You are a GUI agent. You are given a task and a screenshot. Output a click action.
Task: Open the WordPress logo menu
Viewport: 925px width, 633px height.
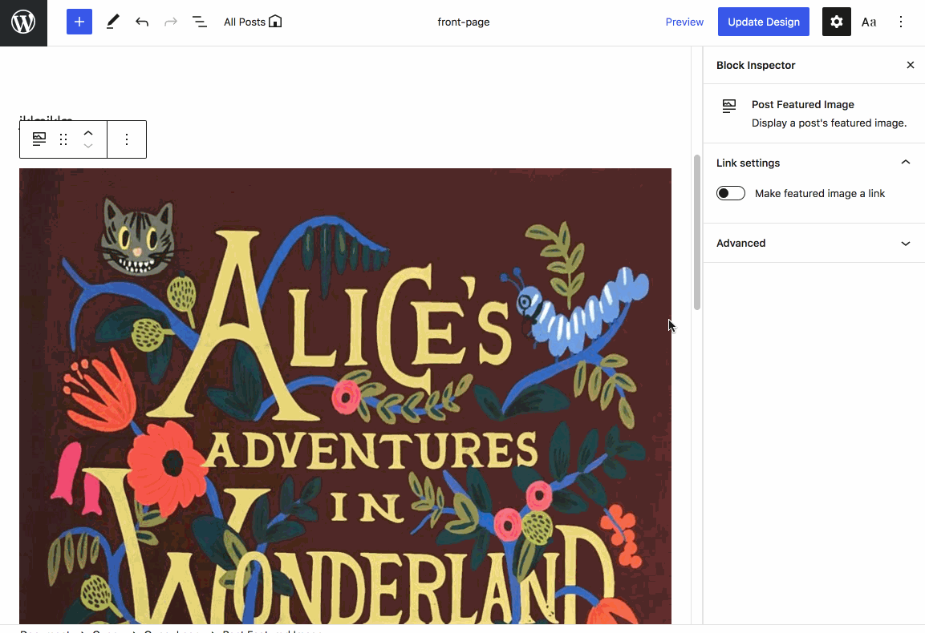23,22
